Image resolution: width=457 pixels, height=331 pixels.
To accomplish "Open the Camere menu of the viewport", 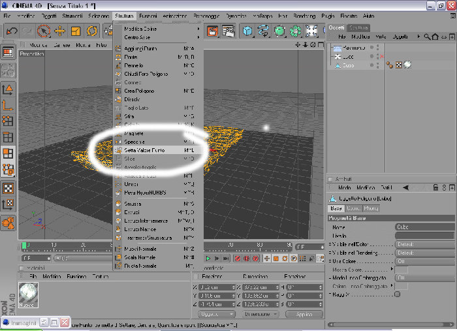I will coord(61,45).
